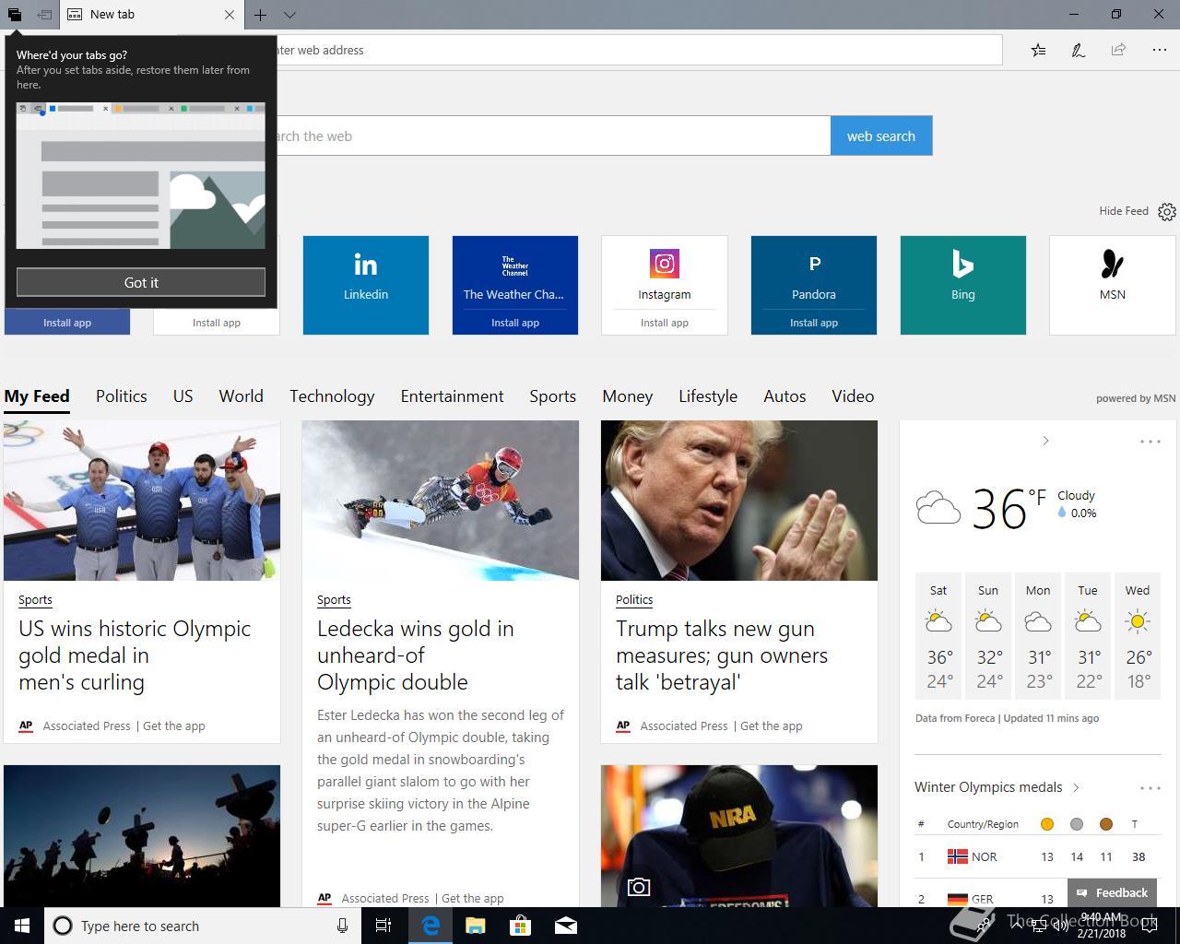1180x944 pixels.
Task: Click the Cortana microphone icon
Action: (x=342, y=926)
